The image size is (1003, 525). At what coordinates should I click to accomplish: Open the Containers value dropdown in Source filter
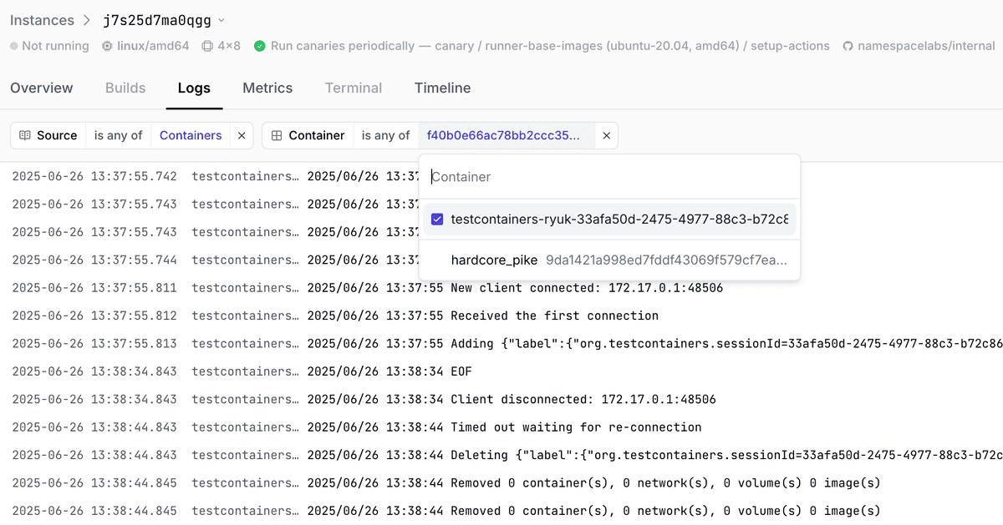pos(191,135)
